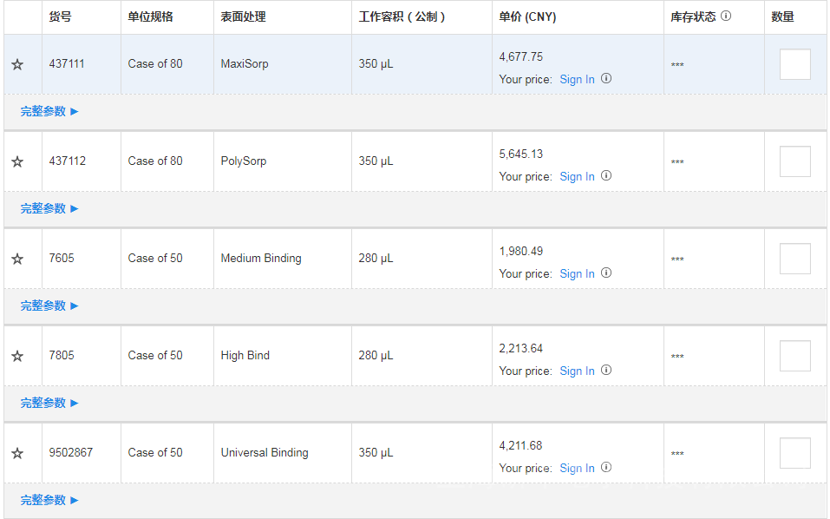
Task: Favorite product 437112 with star icon
Action: [17, 161]
